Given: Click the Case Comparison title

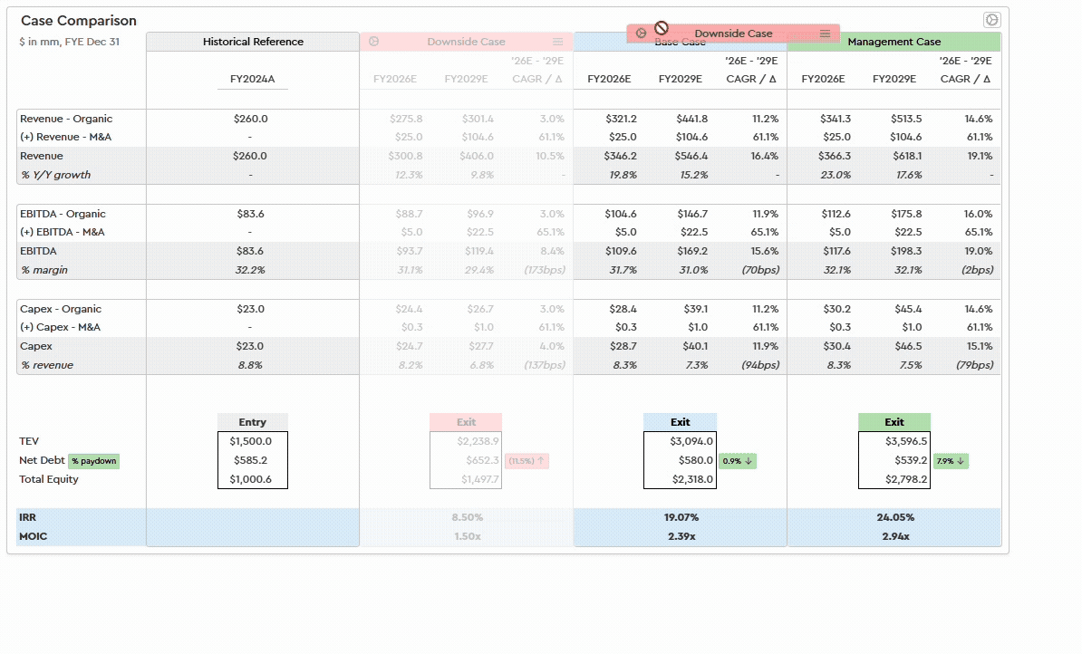Looking at the screenshot, I should click(x=79, y=21).
